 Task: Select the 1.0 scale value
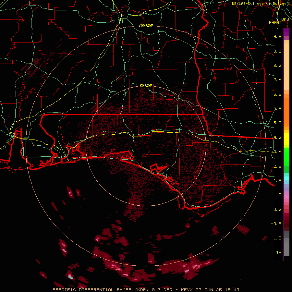277,195
